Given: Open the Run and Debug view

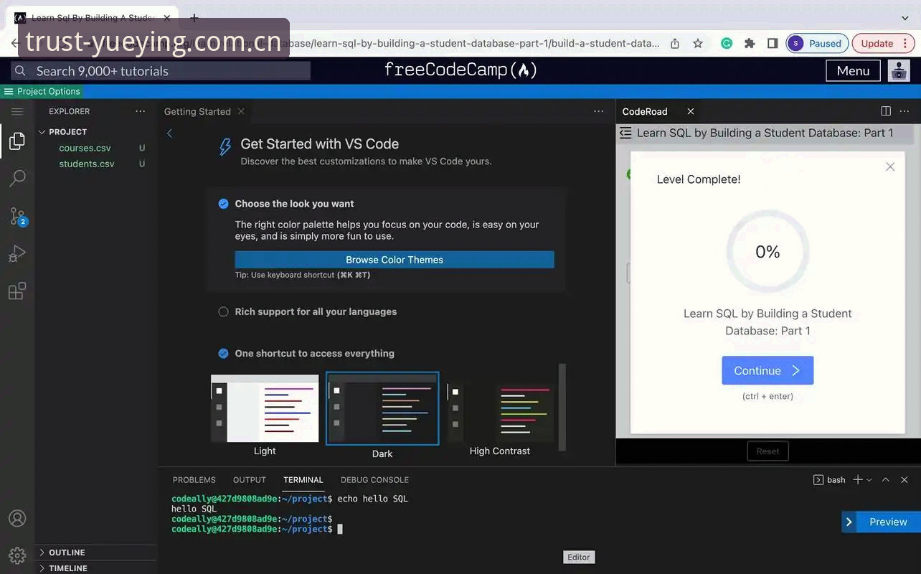Looking at the screenshot, I should 17,254.
